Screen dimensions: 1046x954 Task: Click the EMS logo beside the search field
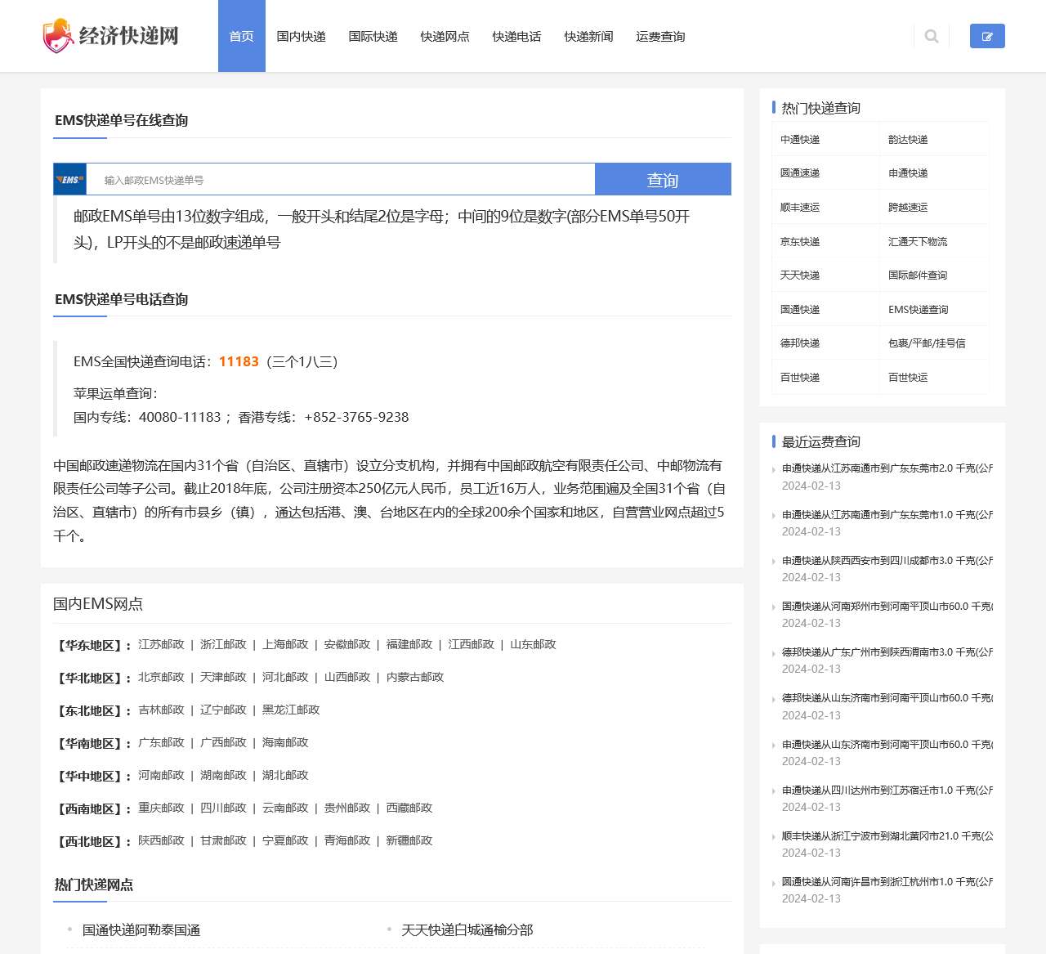(x=70, y=180)
